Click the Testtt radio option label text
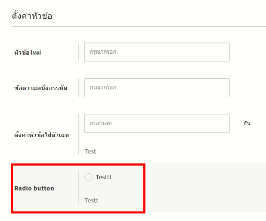This screenshot has height=221, width=266. pos(104,177)
